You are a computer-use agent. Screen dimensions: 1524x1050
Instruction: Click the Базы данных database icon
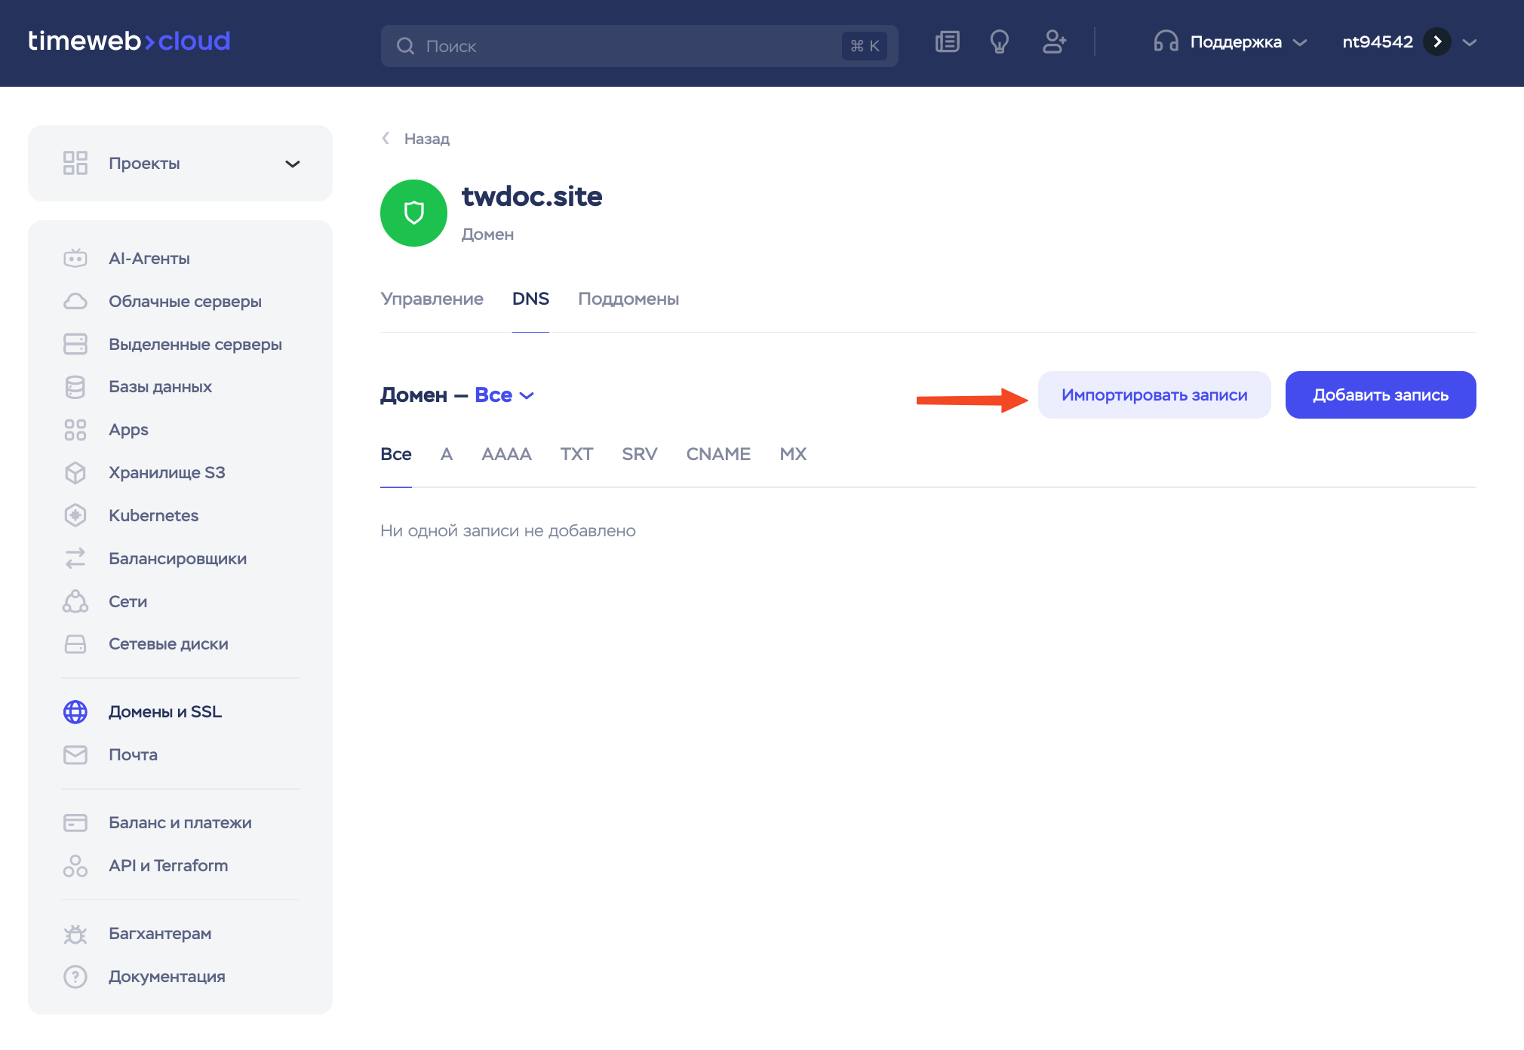pyautogui.click(x=75, y=387)
